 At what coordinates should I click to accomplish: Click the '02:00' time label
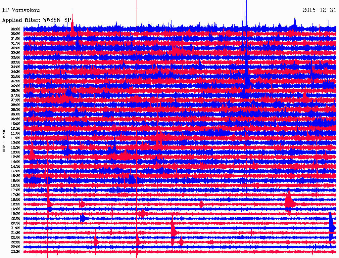(x=15, y=48)
